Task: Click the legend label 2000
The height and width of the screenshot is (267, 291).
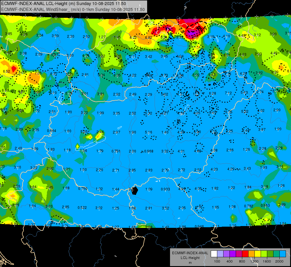Action: pyautogui.click(x=279, y=261)
